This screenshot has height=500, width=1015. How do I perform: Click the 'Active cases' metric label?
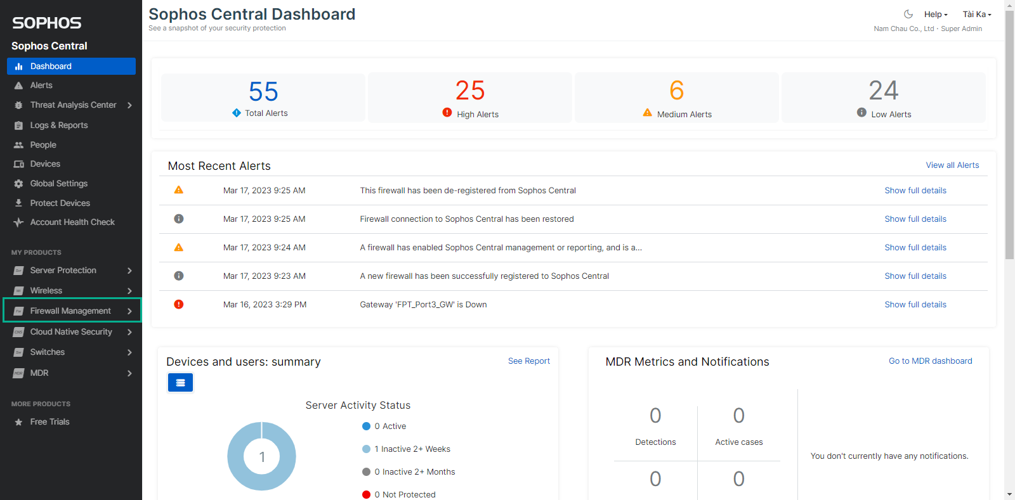pos(739,442)
